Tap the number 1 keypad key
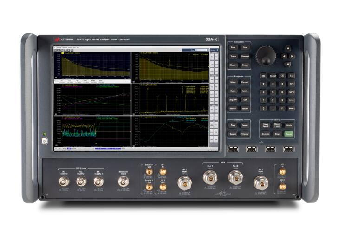This screenshot has height=234, width=345. (264, 100)
